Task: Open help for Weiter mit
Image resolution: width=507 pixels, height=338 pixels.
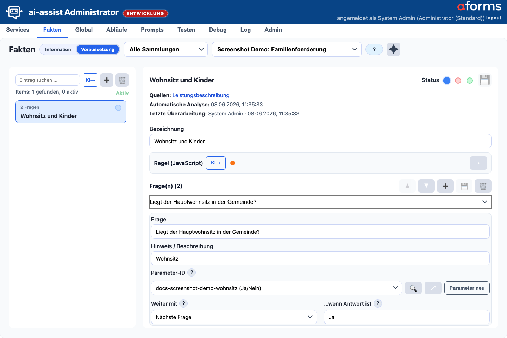Action: [x=183, y=303]
